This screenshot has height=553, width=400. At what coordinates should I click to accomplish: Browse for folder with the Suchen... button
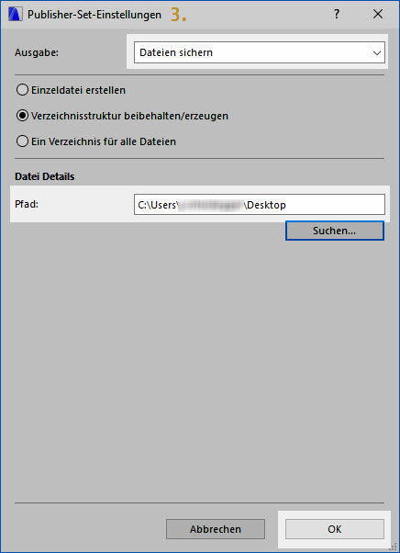(x=335, y=231)
